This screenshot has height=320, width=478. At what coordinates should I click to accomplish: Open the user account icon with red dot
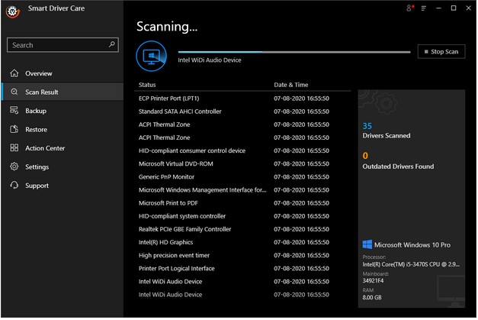coord(409,8)
